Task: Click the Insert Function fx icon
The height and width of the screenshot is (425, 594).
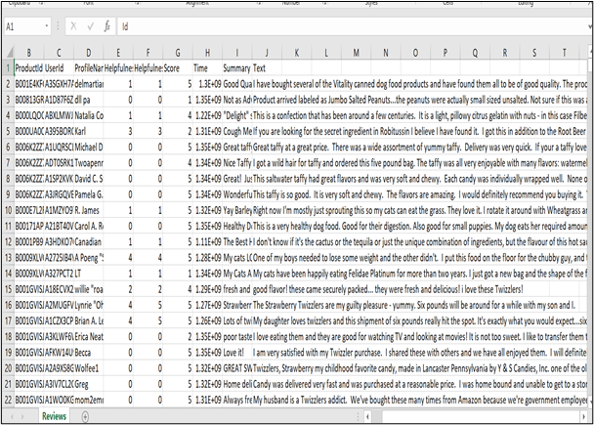Action: click(x=107, y=26)
